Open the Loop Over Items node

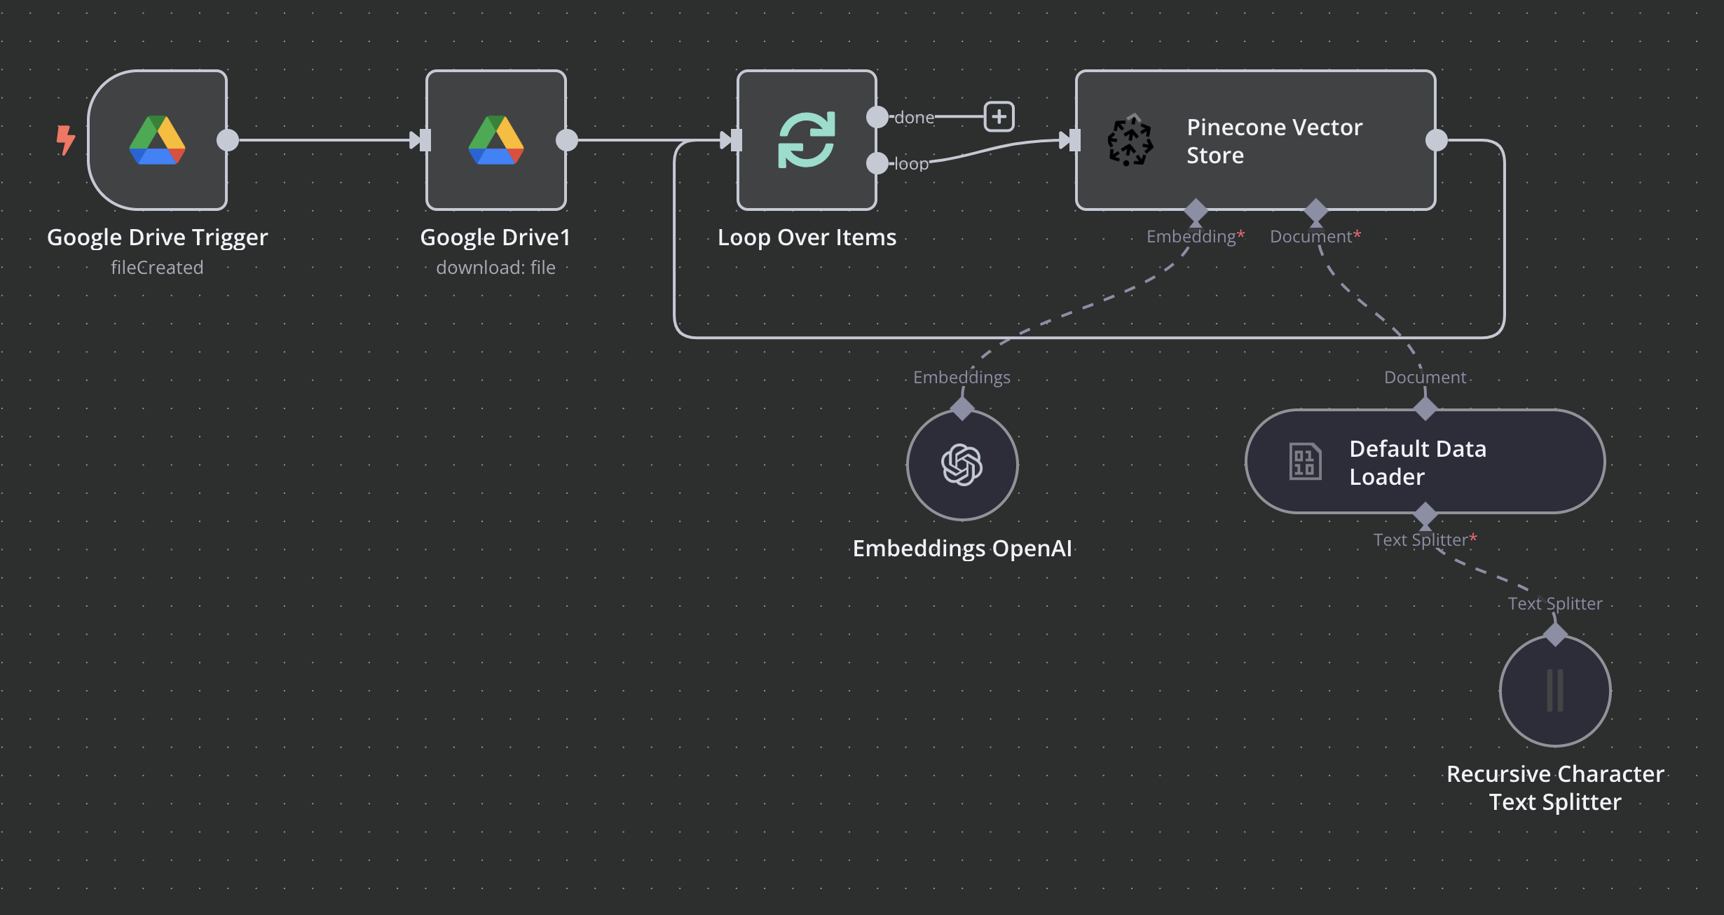pyautogui.click(x=807, y=140)
